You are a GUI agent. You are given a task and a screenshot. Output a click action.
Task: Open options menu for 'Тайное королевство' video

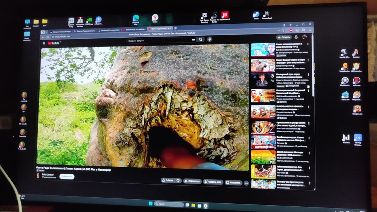click(310, 168)
